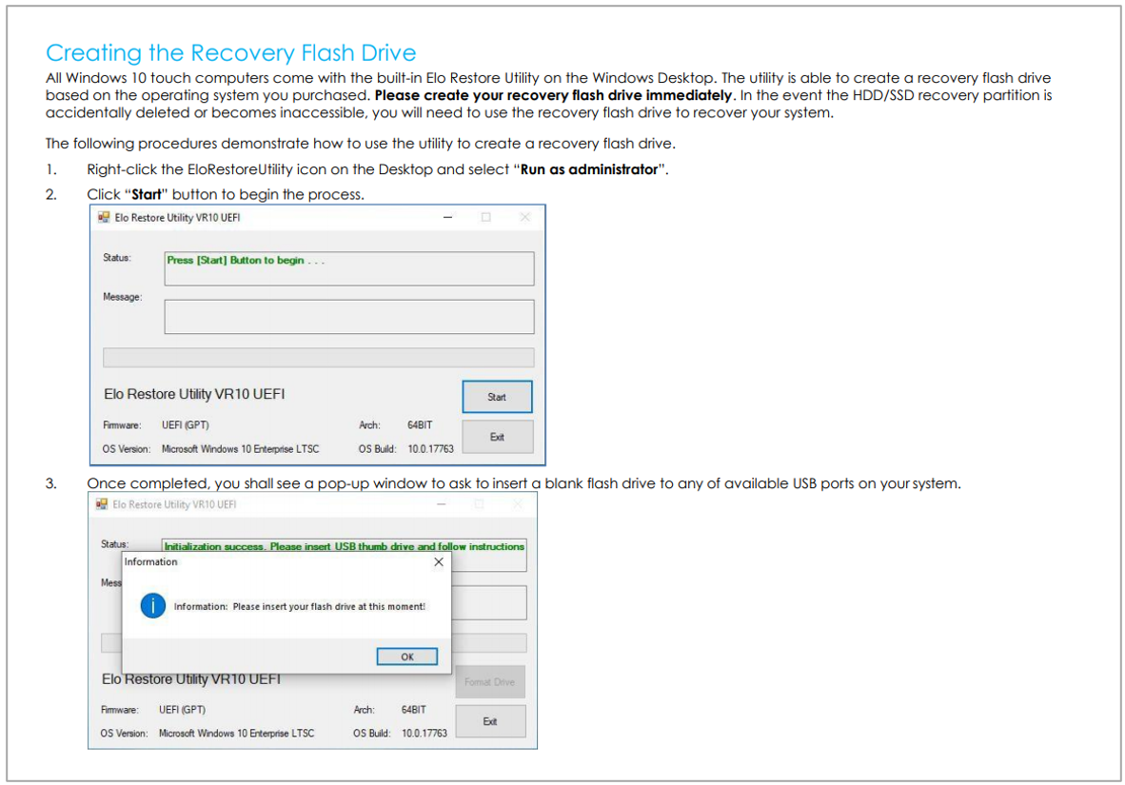Click Exit in the second utility window
Viewport: 1125px width, 785px height.
coord(490,721)
